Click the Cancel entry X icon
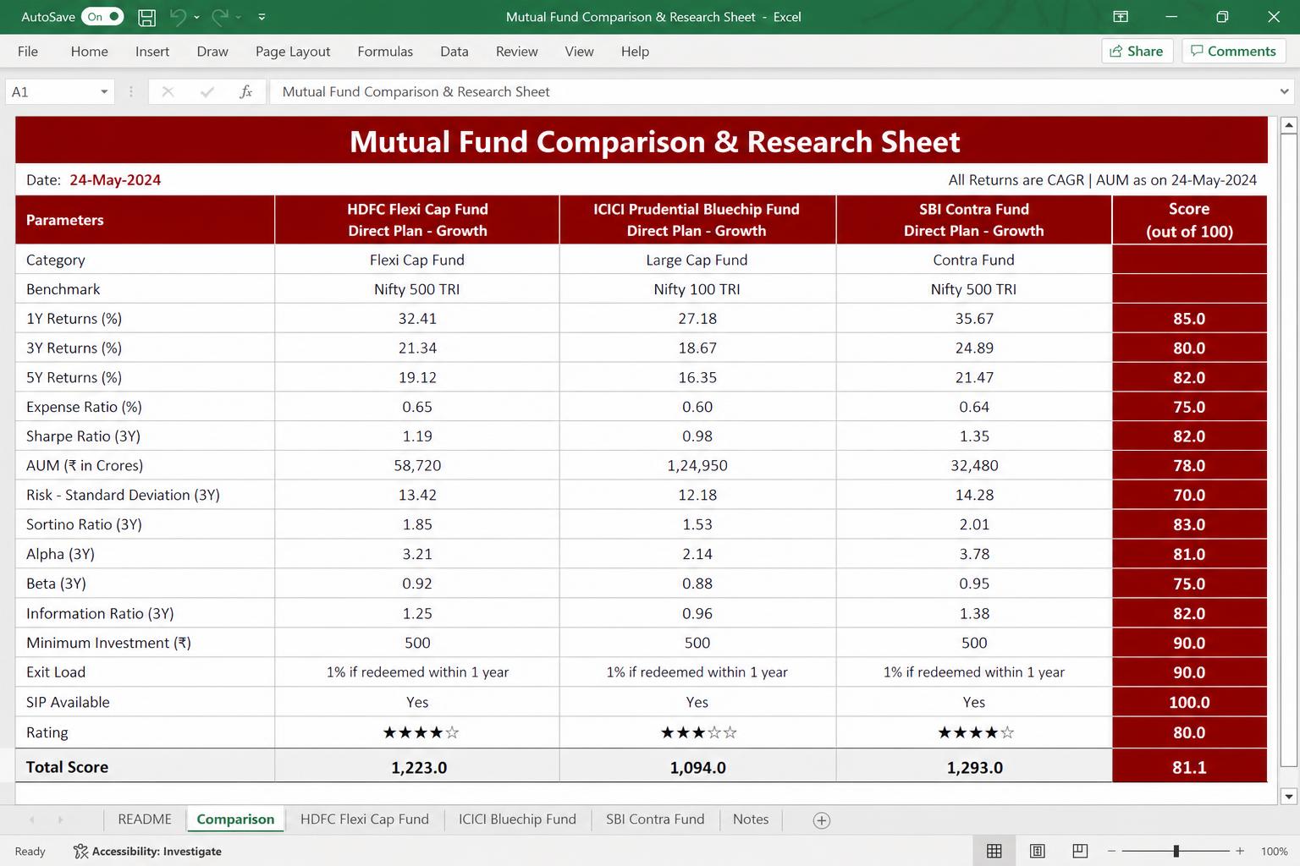The image size is (1300, 866). click(168, 91)
